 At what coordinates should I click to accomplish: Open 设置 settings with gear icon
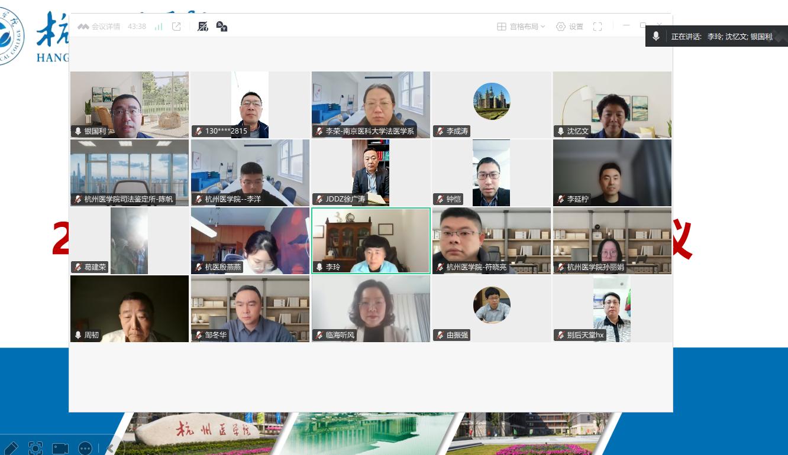(x=569, y=27)
